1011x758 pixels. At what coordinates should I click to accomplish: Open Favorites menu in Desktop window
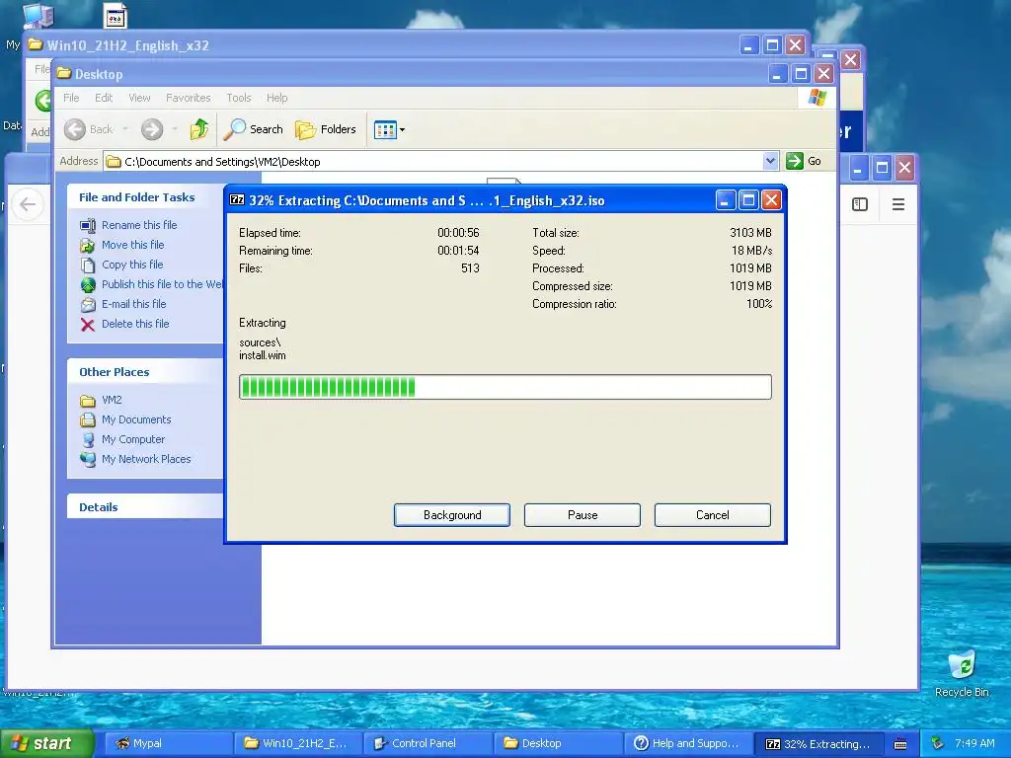tap(189, 98)
